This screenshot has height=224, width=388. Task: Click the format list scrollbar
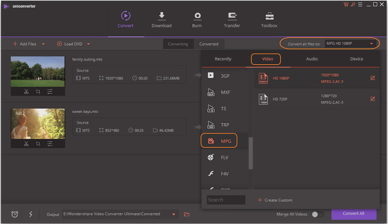[x=251, y=153]
